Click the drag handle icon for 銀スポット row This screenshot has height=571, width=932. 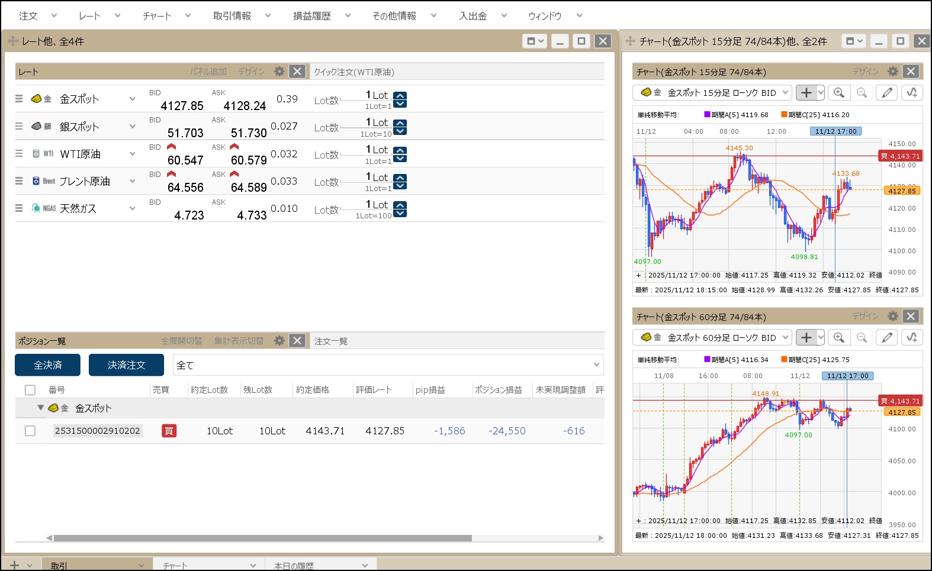tap(19, 126)
